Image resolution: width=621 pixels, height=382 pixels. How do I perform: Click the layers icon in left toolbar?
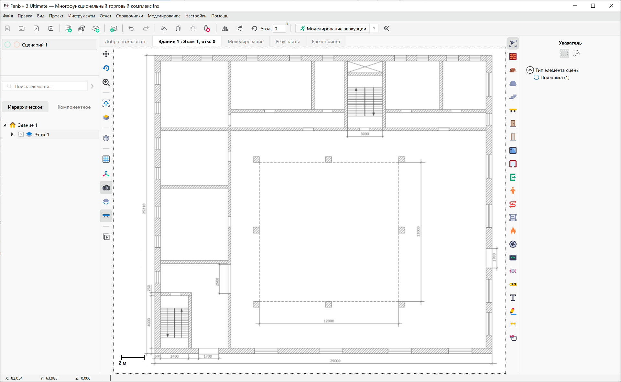[x=106, y=202]
